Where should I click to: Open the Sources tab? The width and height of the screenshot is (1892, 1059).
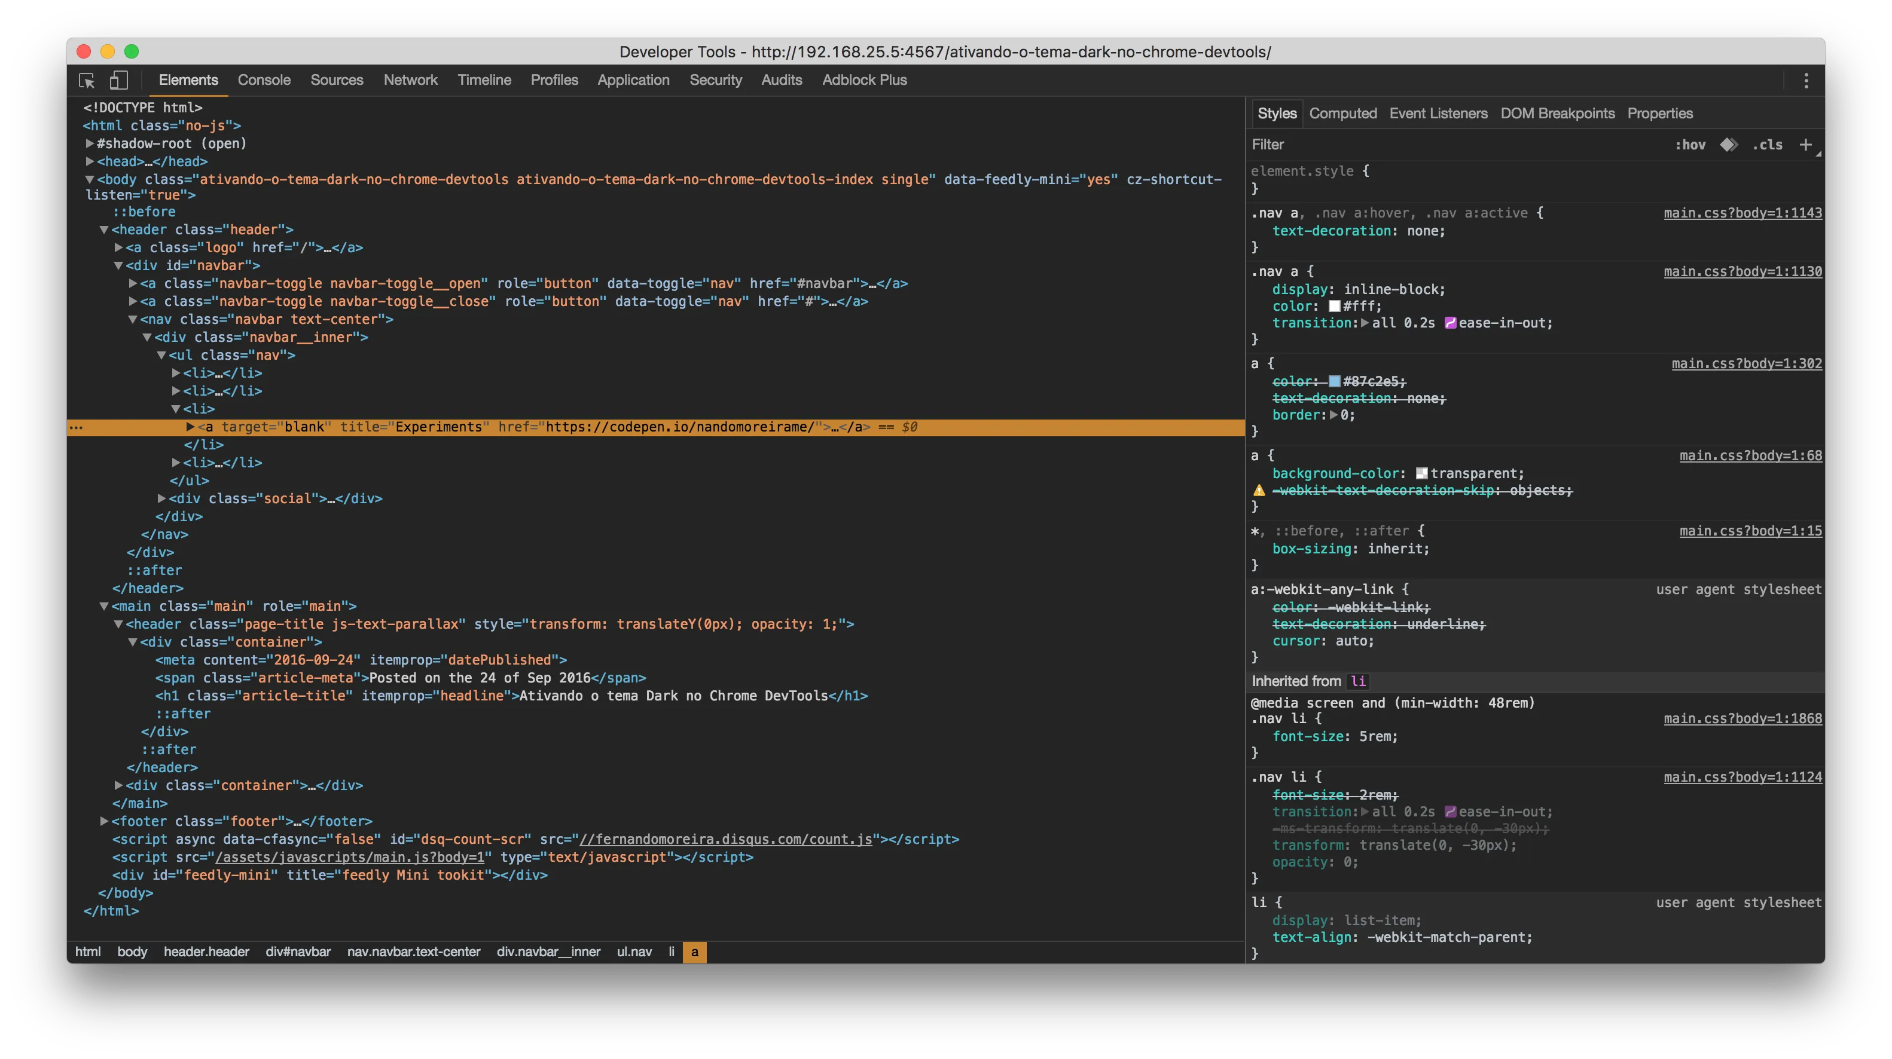[337, 80]
